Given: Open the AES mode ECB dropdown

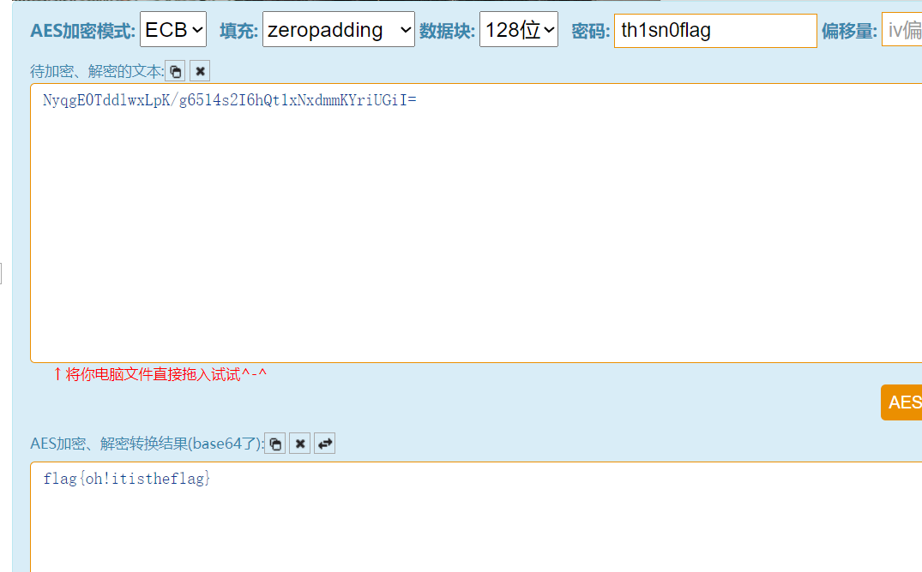Looking at the screenshot, I should [x=173, y=29].
